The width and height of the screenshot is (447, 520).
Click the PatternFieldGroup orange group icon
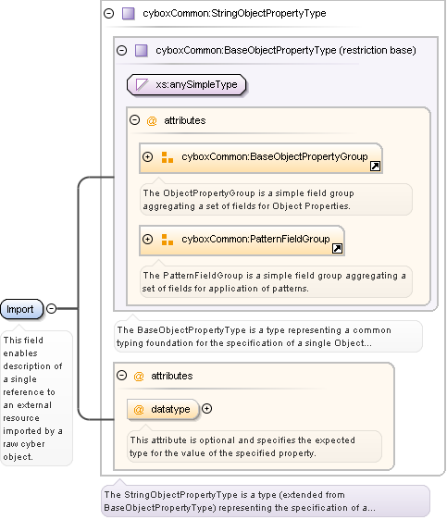tap(168, 240)
